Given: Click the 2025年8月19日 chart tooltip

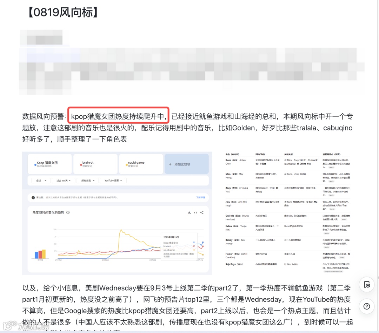Looking at the screenshot, I should [x=179, y=246].
